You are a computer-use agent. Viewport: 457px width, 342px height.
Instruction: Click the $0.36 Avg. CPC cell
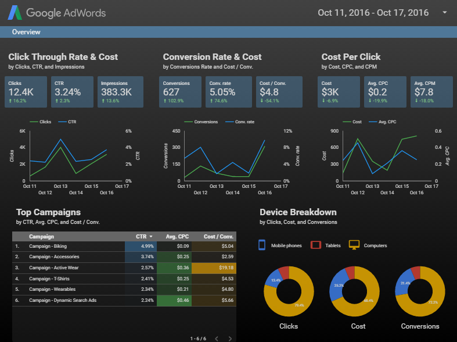(x=174, y=268)
